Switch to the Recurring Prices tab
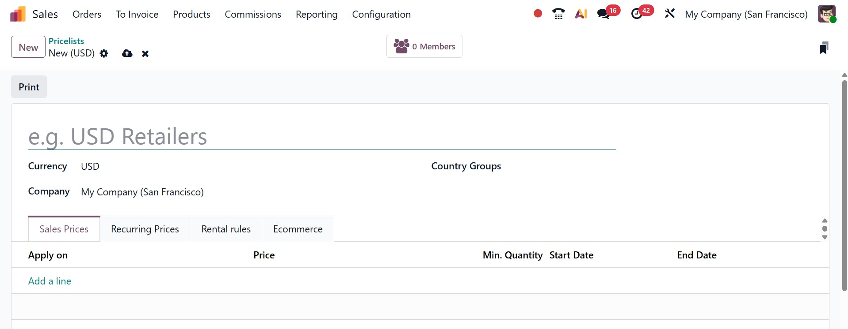 (x=145, y=229)
